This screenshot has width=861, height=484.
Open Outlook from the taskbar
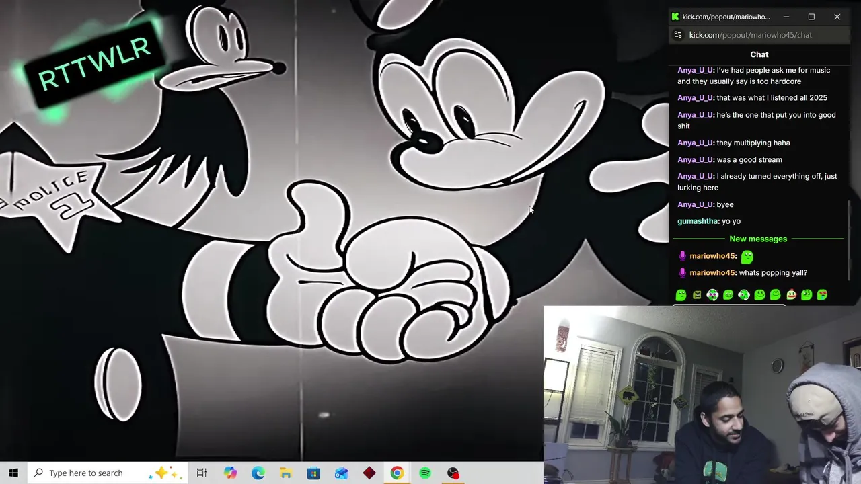click(341, 473)
